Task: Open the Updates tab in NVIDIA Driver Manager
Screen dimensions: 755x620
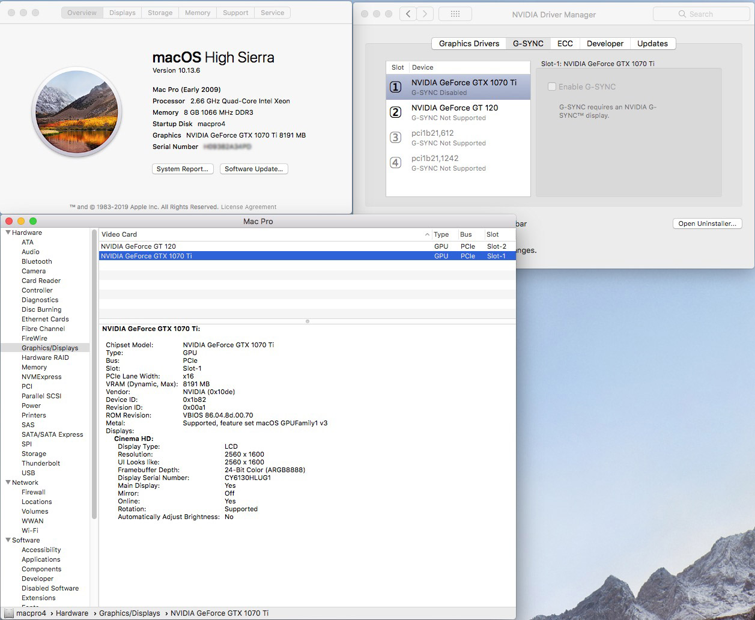Action: pyautogui.click(x=653, y=43)
